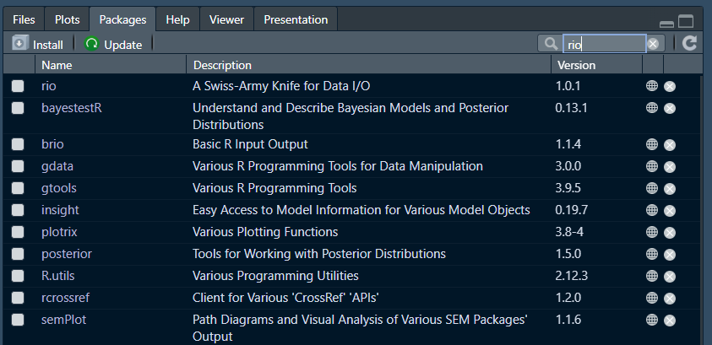Remove the brio package with X icon
This screenshot has width=712, height=345.
(670, 144)
